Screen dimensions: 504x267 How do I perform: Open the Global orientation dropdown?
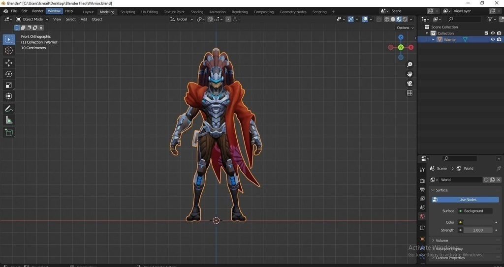click(x=182, y=19)
